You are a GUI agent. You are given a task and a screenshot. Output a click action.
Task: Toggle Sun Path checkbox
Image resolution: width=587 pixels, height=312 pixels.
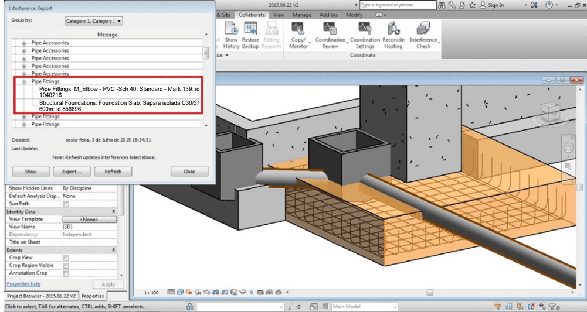(66, 204)
